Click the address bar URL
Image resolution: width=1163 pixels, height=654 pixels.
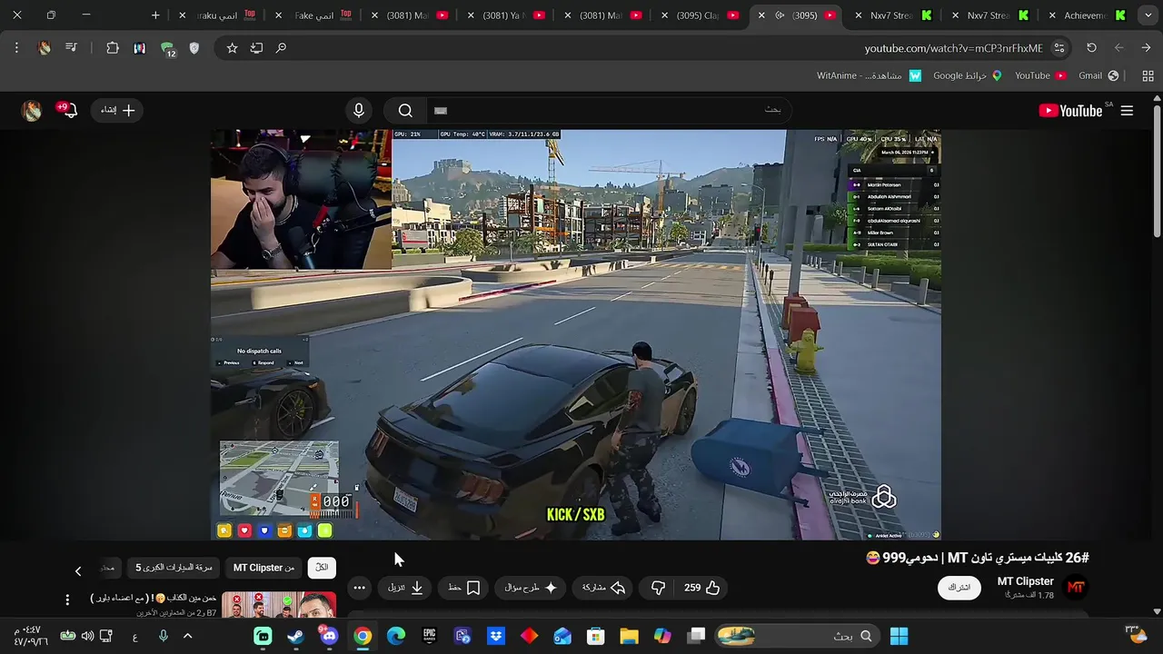pos(953,48)
